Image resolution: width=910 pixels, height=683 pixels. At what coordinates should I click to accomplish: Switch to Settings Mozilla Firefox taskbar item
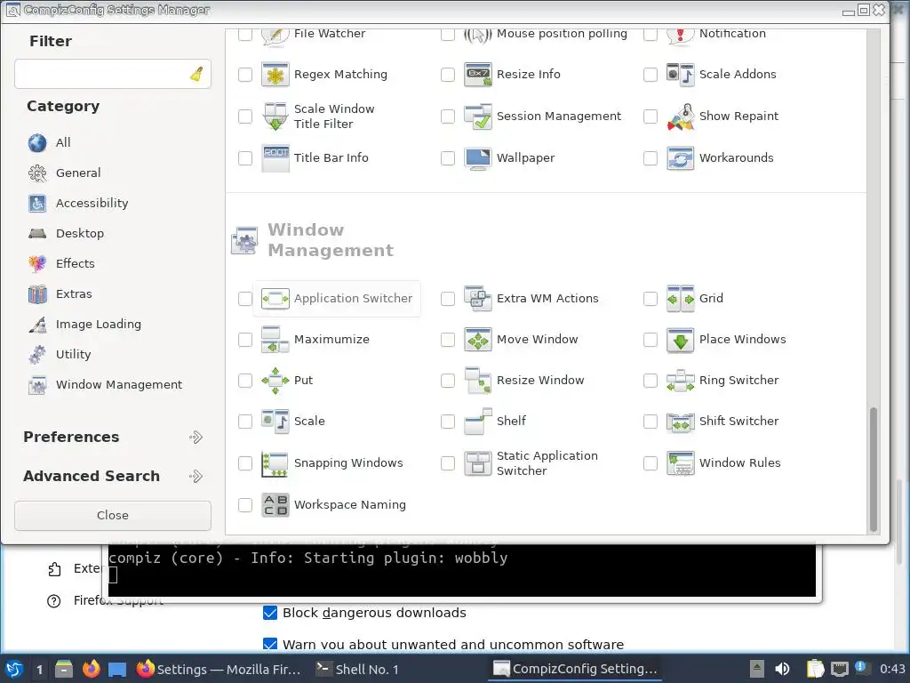coord(220,669)
